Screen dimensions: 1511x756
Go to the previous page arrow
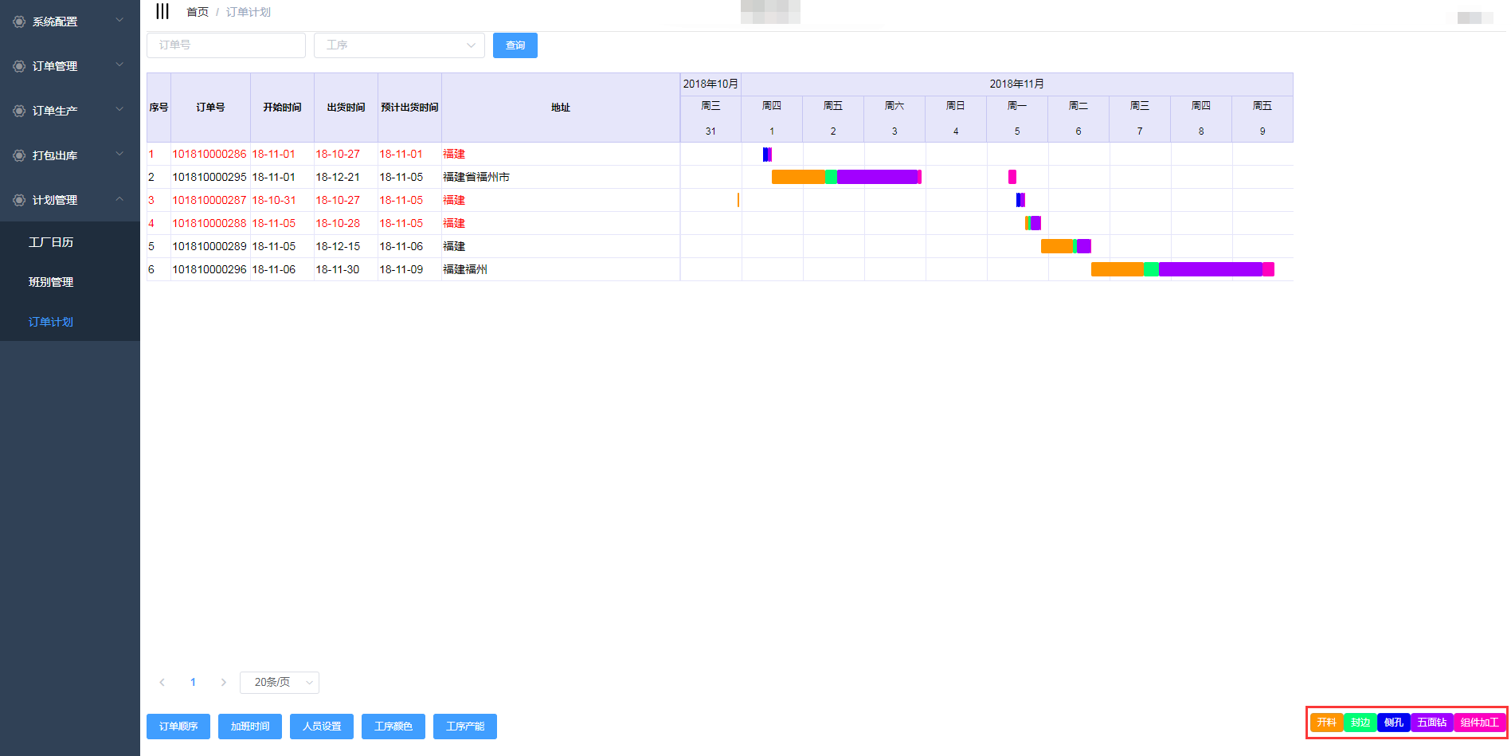point(162,683)
